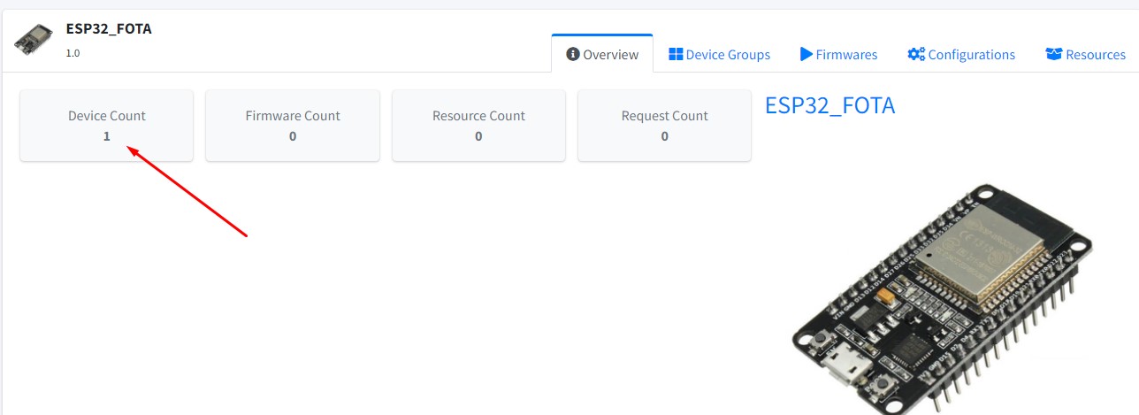This screenshot has height=415, width=1139.
Task: Click the Device Count card
Action: point(106,125)
